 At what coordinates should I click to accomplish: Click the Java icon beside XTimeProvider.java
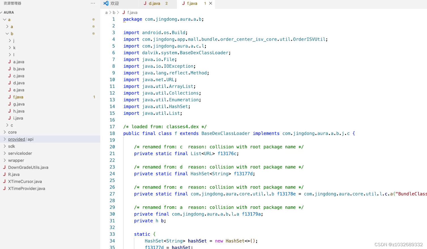(4, 188)
